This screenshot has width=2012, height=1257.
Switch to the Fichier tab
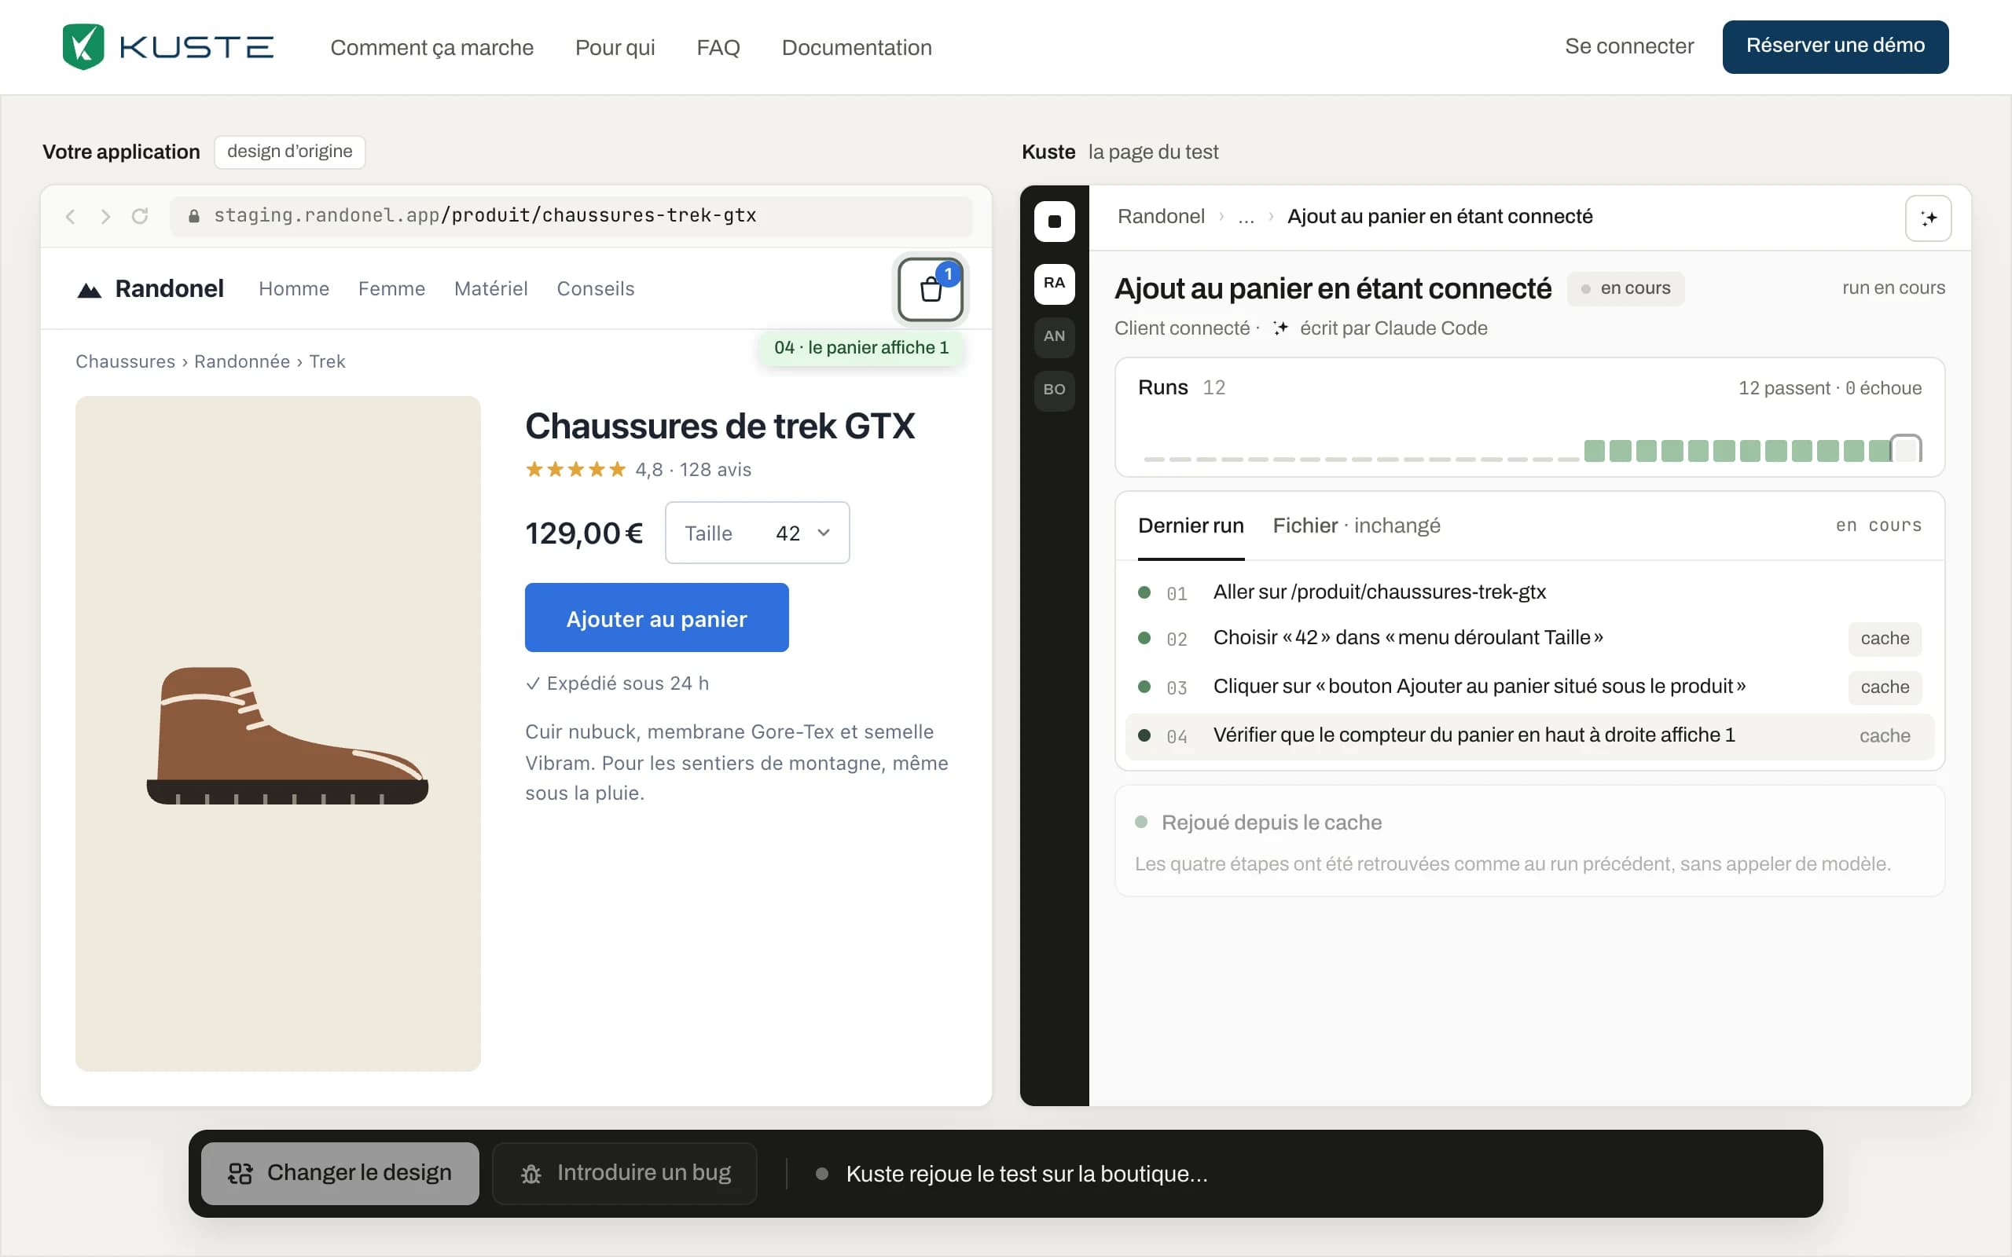click(x=1356, y=526)
